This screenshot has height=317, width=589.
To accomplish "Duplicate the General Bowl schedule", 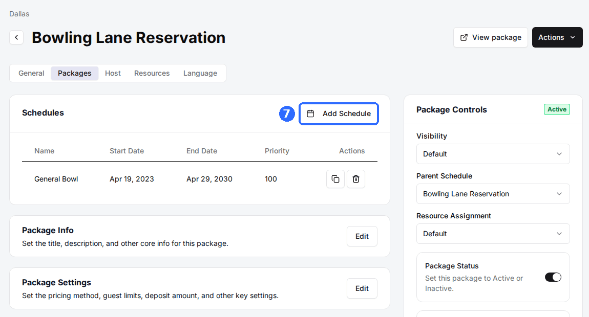I will coord(335,179).
